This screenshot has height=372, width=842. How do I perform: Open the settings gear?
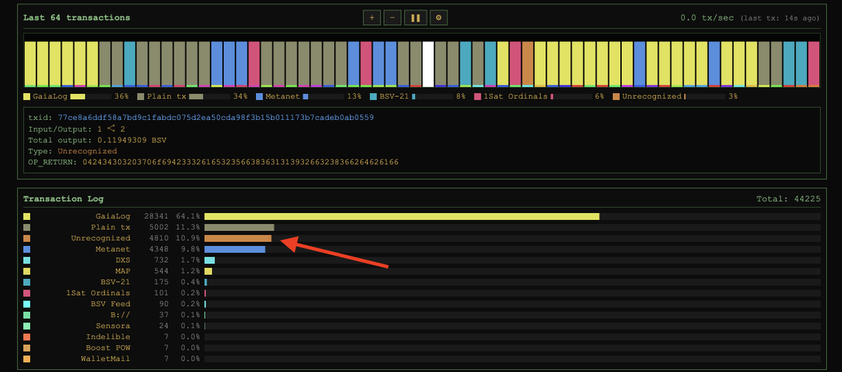(439, 18)
